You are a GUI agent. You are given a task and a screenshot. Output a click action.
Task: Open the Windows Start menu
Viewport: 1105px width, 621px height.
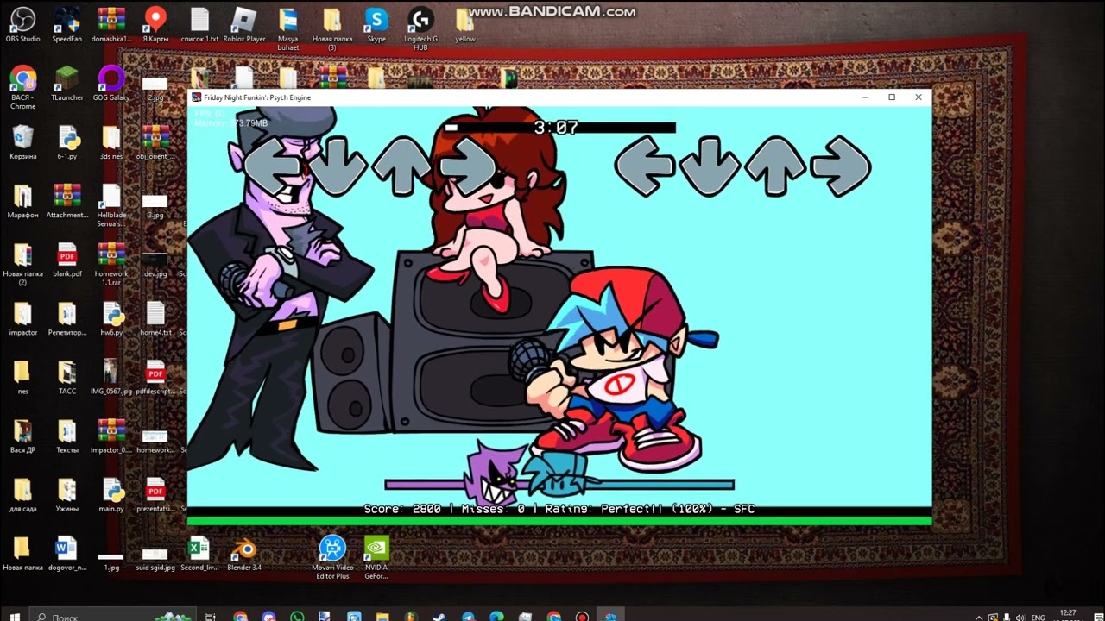15,617
